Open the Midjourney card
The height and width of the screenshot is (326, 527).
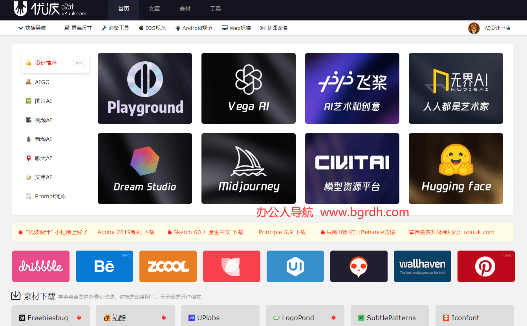[249, 168]
